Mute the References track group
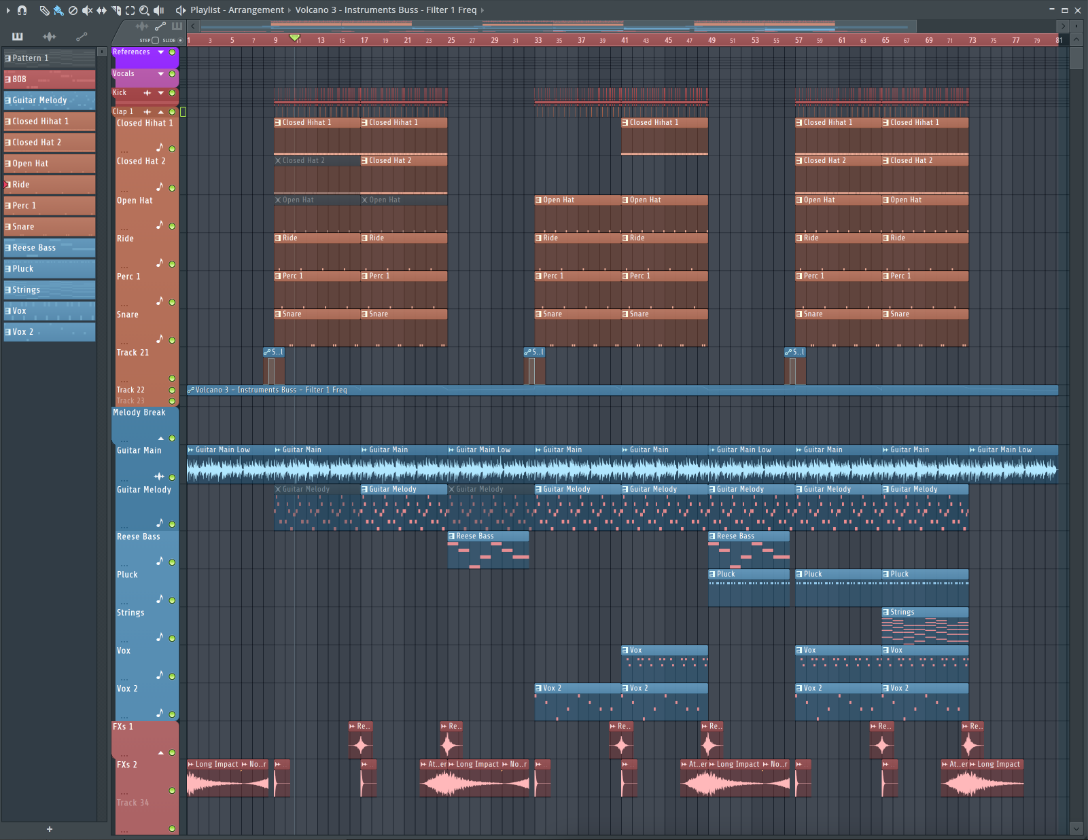This screenshot has width=1088, height=840. (172, 52)
